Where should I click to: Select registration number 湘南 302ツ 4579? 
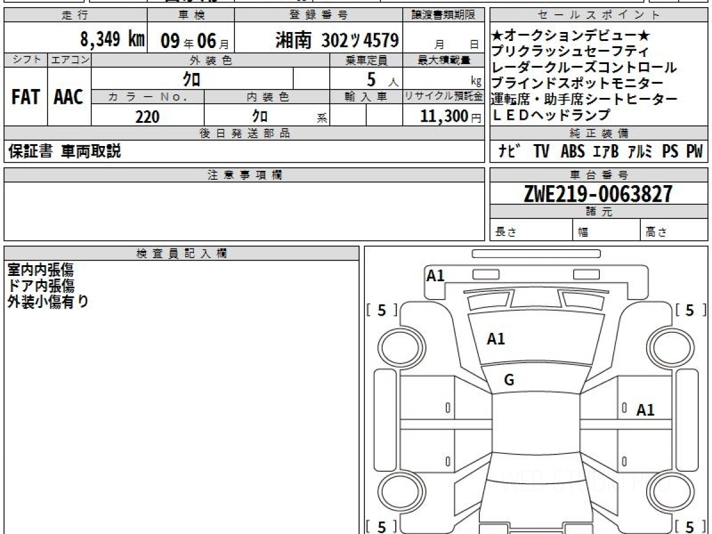[x=336, y=40]
